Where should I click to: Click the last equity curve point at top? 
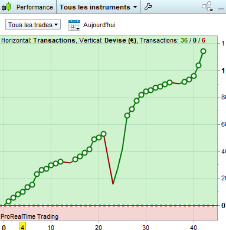(x=204, y=51)
